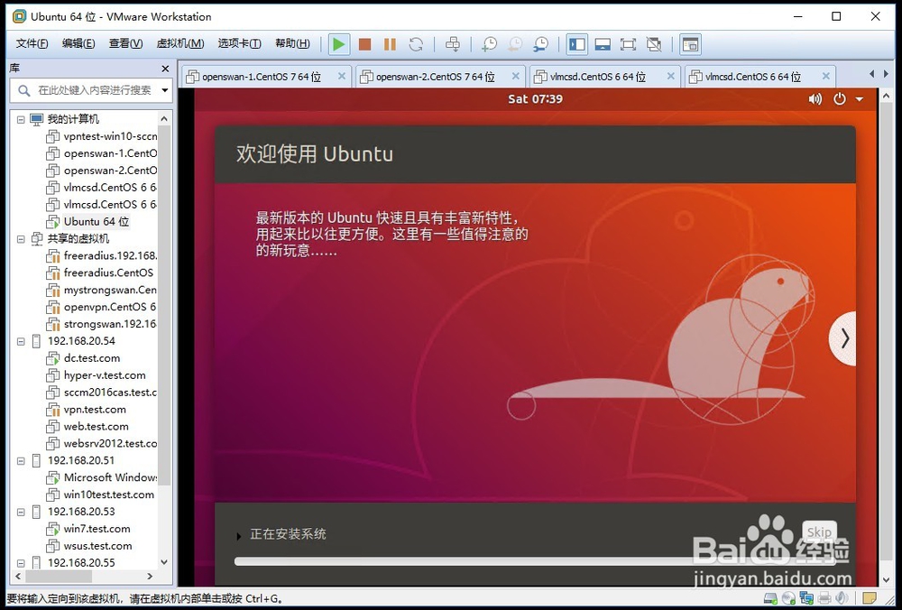The width and height of the screenshot is (902, 610).
Task: Close the openswan-1.CentOS 7 tab
Action: 342,76
